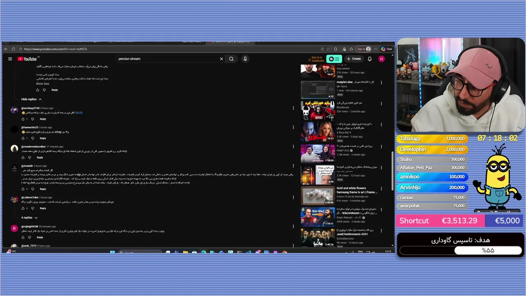Open the YouTube notifications bell
Viewport: 526px width, 296px height.
369,59
